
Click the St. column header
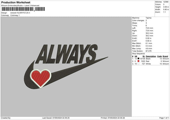(x=144, y=56)
